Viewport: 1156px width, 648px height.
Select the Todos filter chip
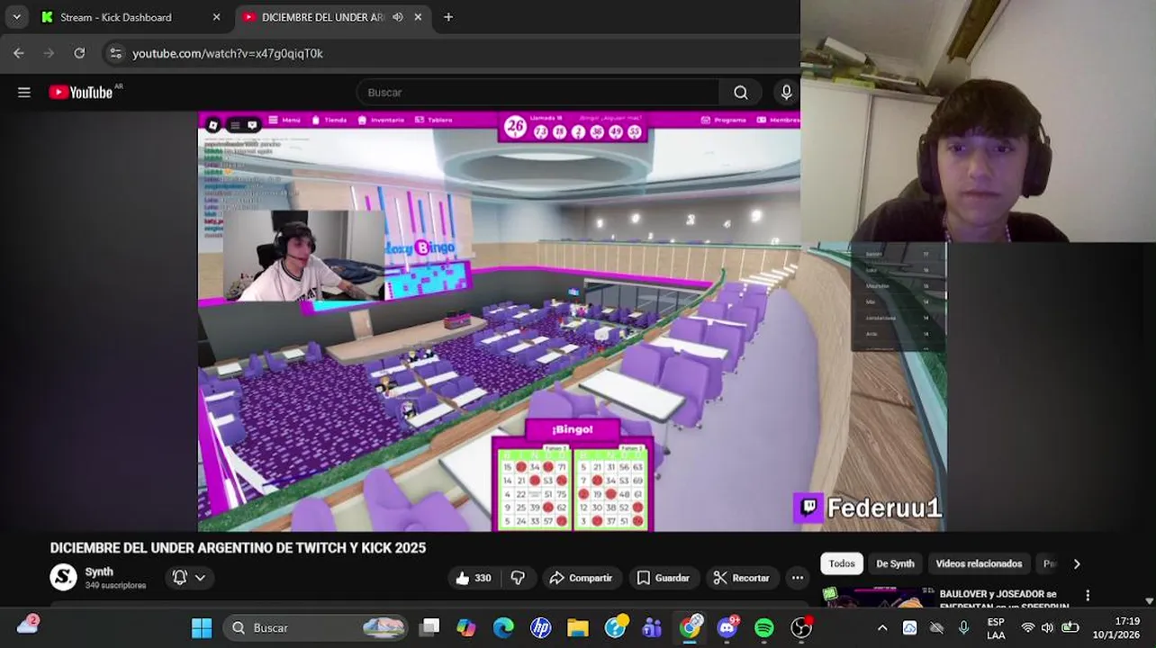[842, 563]
